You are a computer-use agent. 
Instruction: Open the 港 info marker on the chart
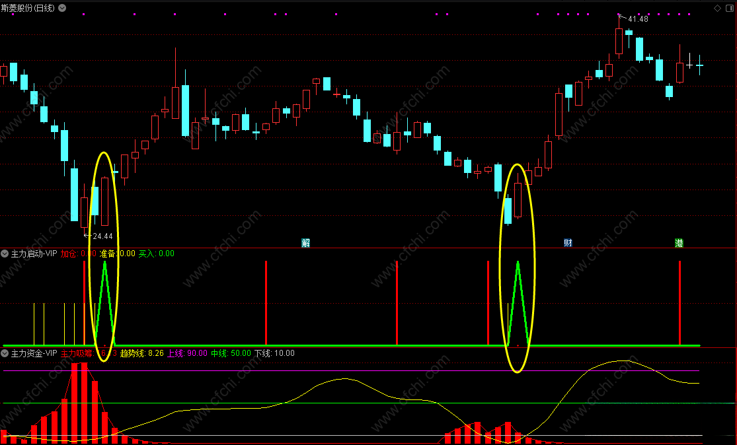679,243
